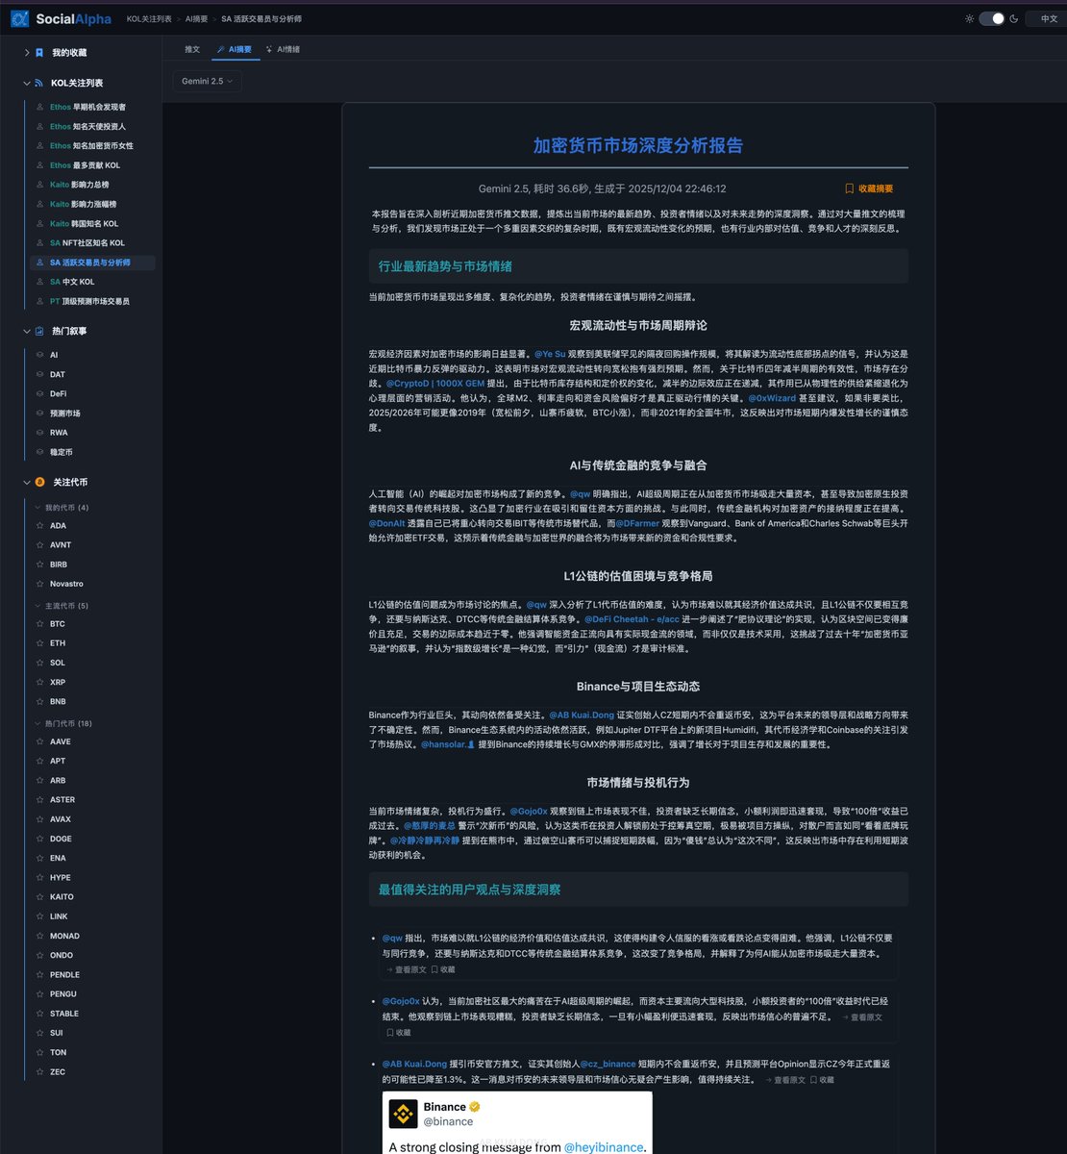Viewport: 1067px width, 1154px height.
Task: Click the star icon next to XRP
Action: click(x=39, y=682)
